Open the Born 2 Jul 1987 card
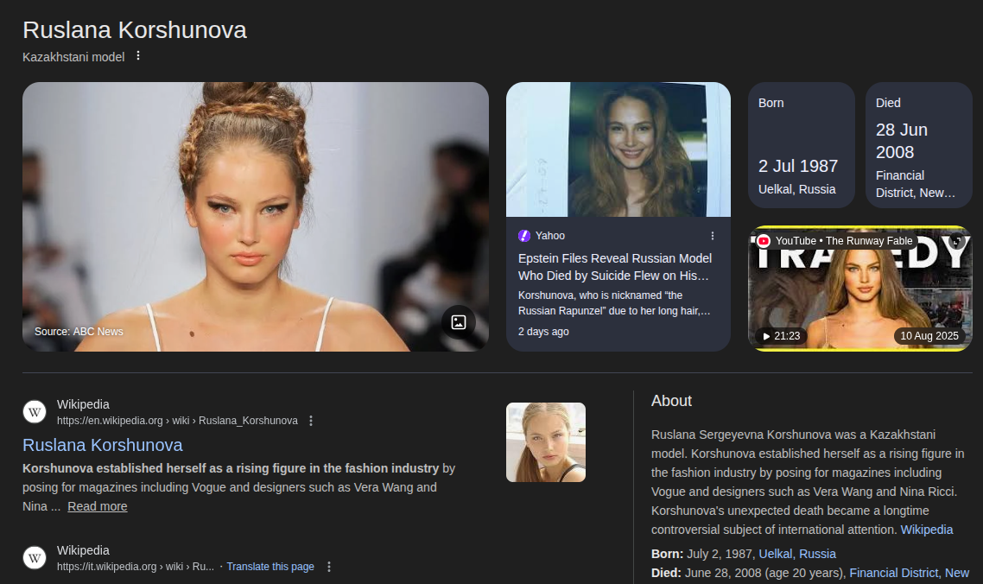983x584 pixels. pyautogui.click(x=801, y=145)
